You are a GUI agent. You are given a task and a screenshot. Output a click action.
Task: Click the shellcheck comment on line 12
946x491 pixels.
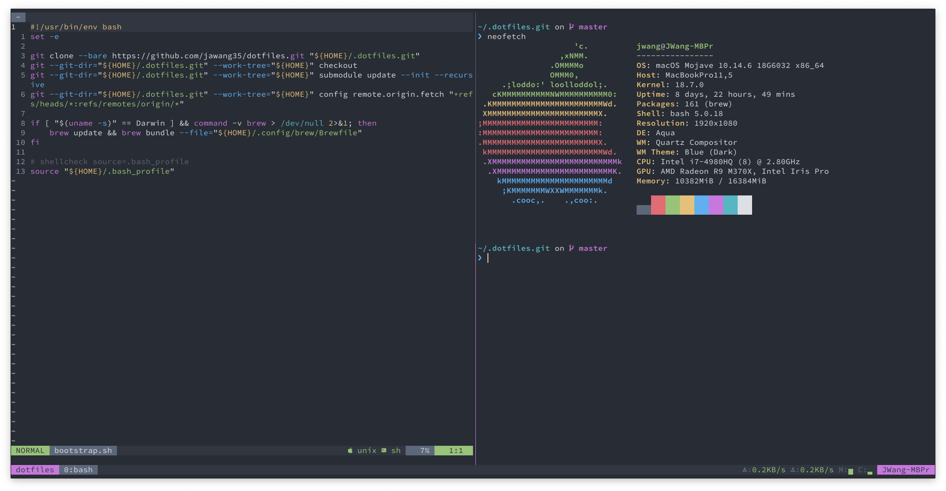110,162
